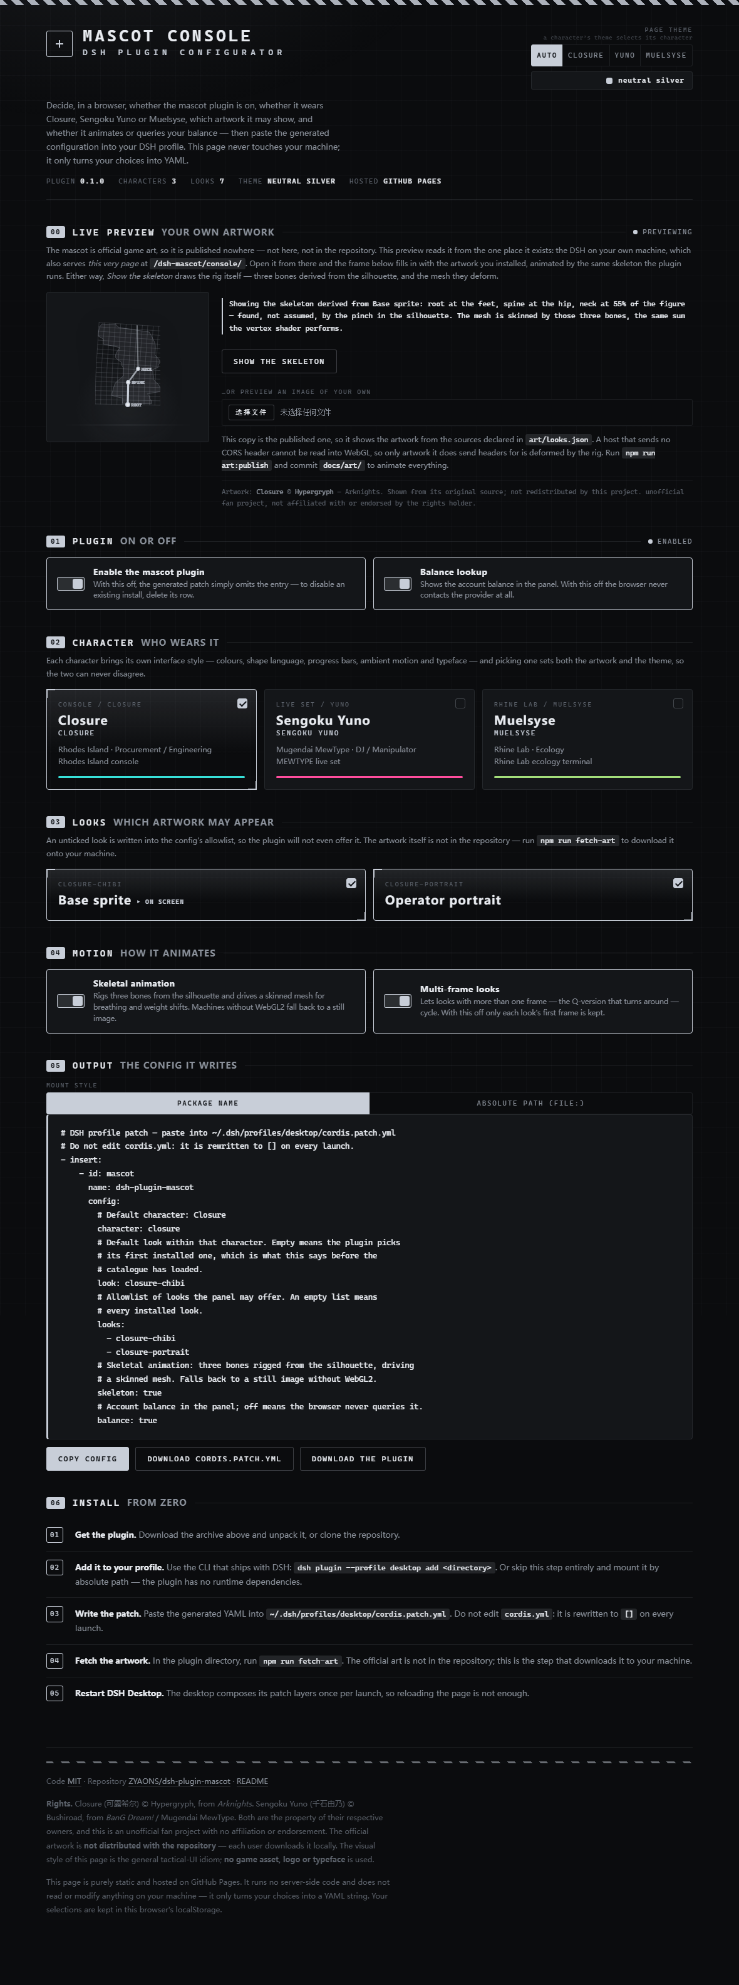Click the 04 Motion section badge
Image resolution: width=739 pixels, height=1985 pixels.
pos(54,953)
